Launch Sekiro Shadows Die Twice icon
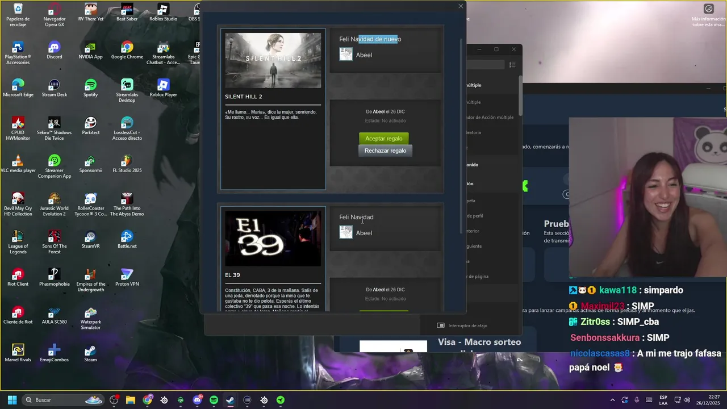The height and width of the screenshot is (409, 727). coord(54,129)
